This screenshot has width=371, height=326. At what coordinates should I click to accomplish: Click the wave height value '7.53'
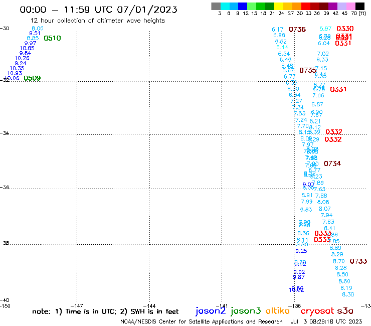click(x=299, y=114)
